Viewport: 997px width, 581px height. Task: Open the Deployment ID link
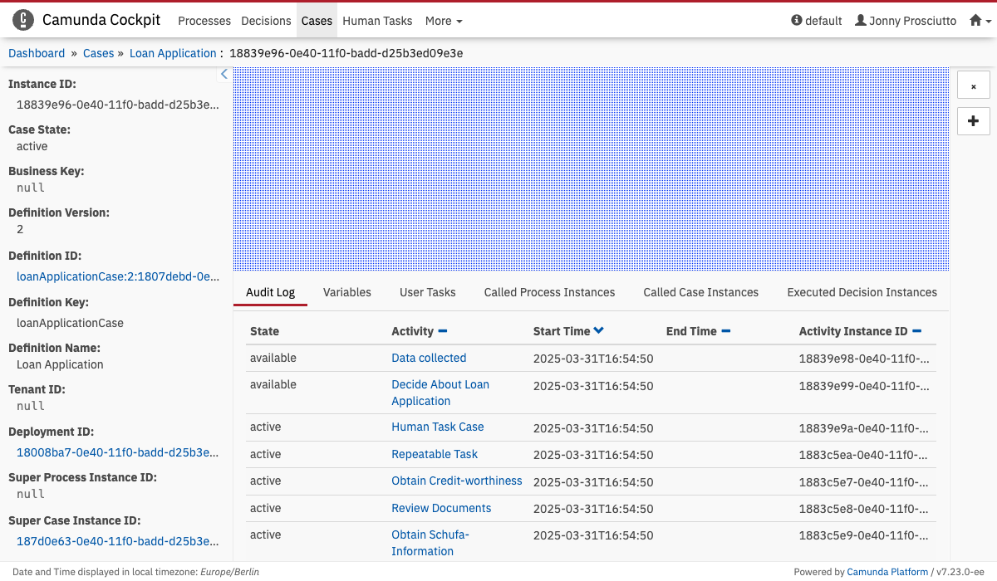coord(118,452)
